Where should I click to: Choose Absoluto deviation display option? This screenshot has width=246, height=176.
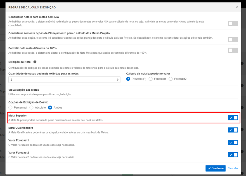[x=32, y=108]
